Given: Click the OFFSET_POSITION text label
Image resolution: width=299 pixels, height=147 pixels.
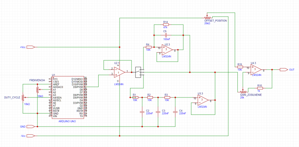Looking at the screenshot, I should 216,21.
